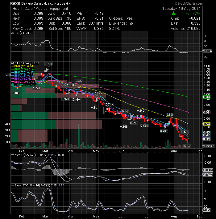Click the 0.949 price annotation
This screenshot has height=219, width=216.
[98, 93]
